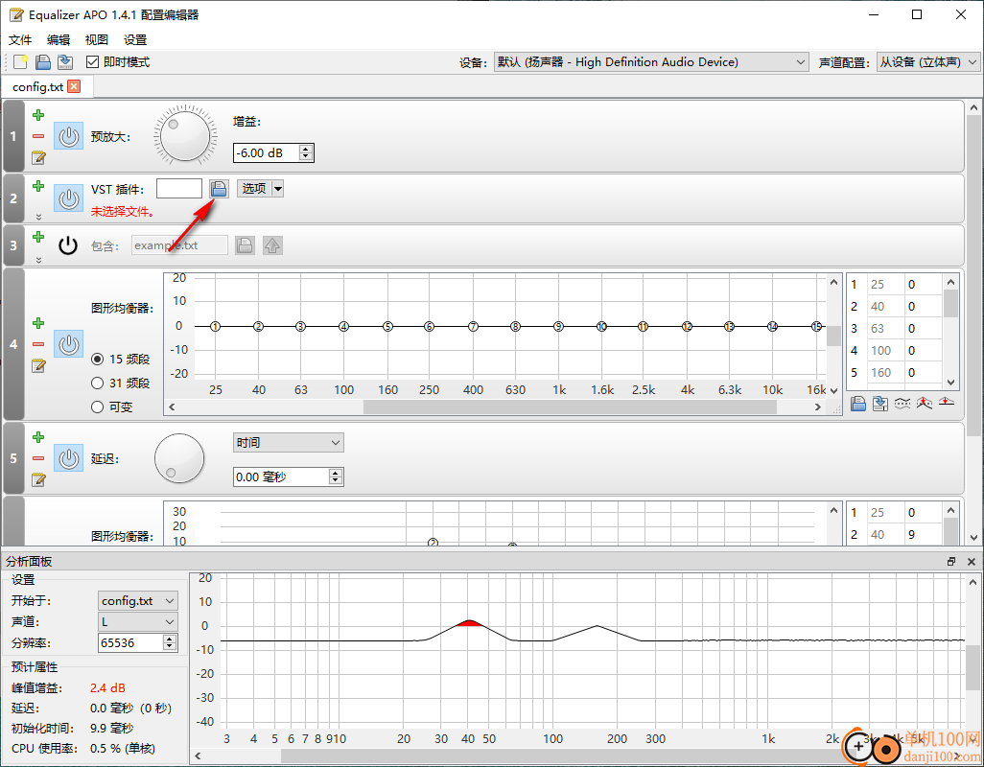The width and height of the screenshot is (984, 767).
Task: Select band 12 point on the equalizer graph
Action: coord(687,327)
